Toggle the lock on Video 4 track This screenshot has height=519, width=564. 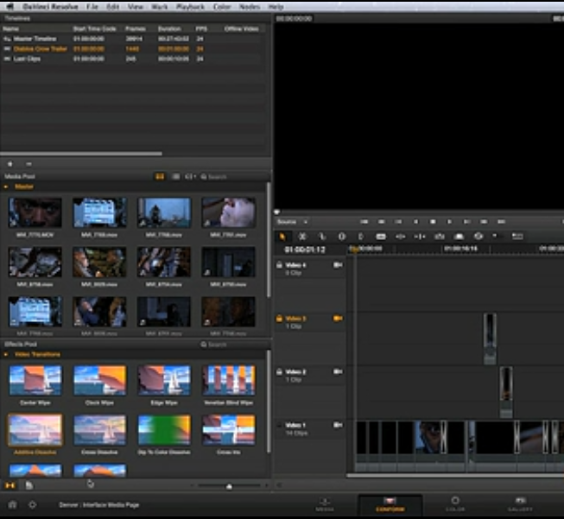279,265
